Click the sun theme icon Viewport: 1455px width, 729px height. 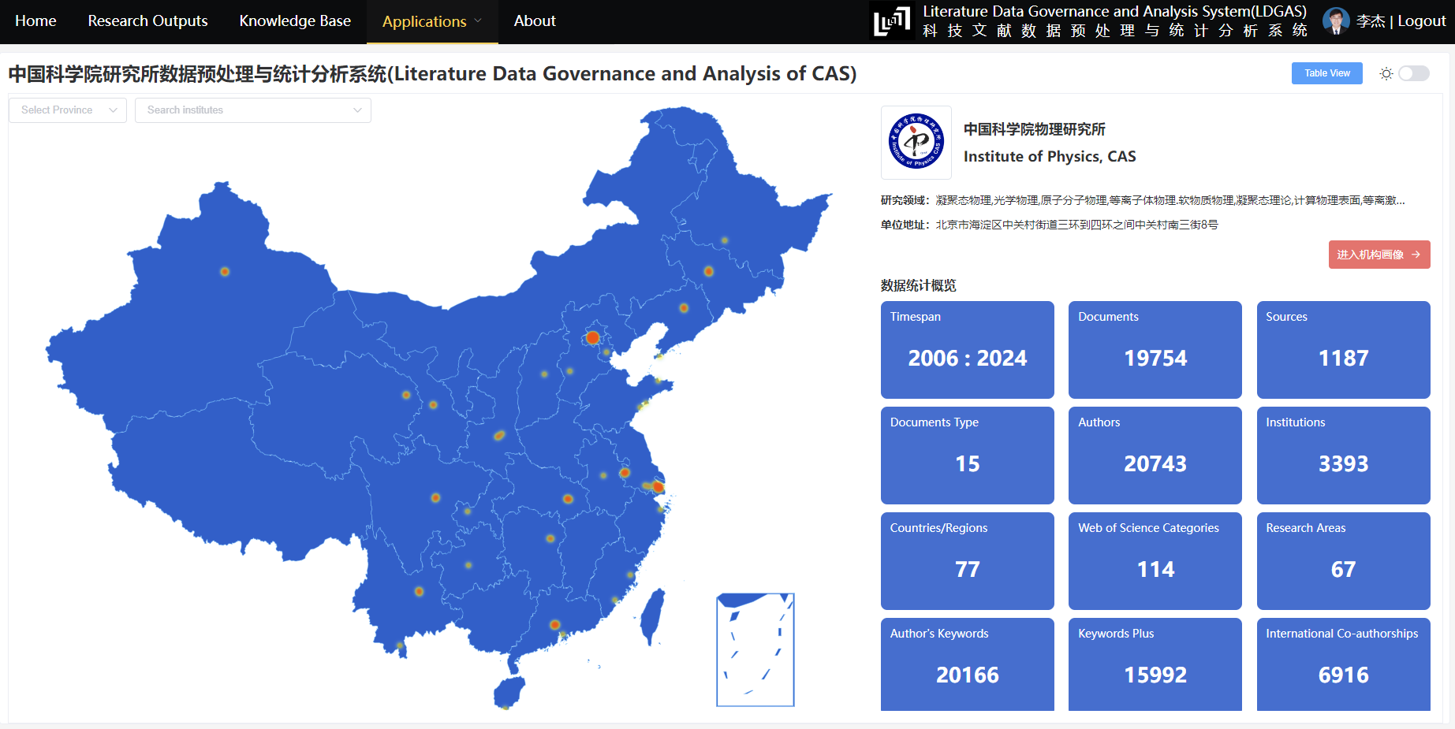[x=1386, y=73]
